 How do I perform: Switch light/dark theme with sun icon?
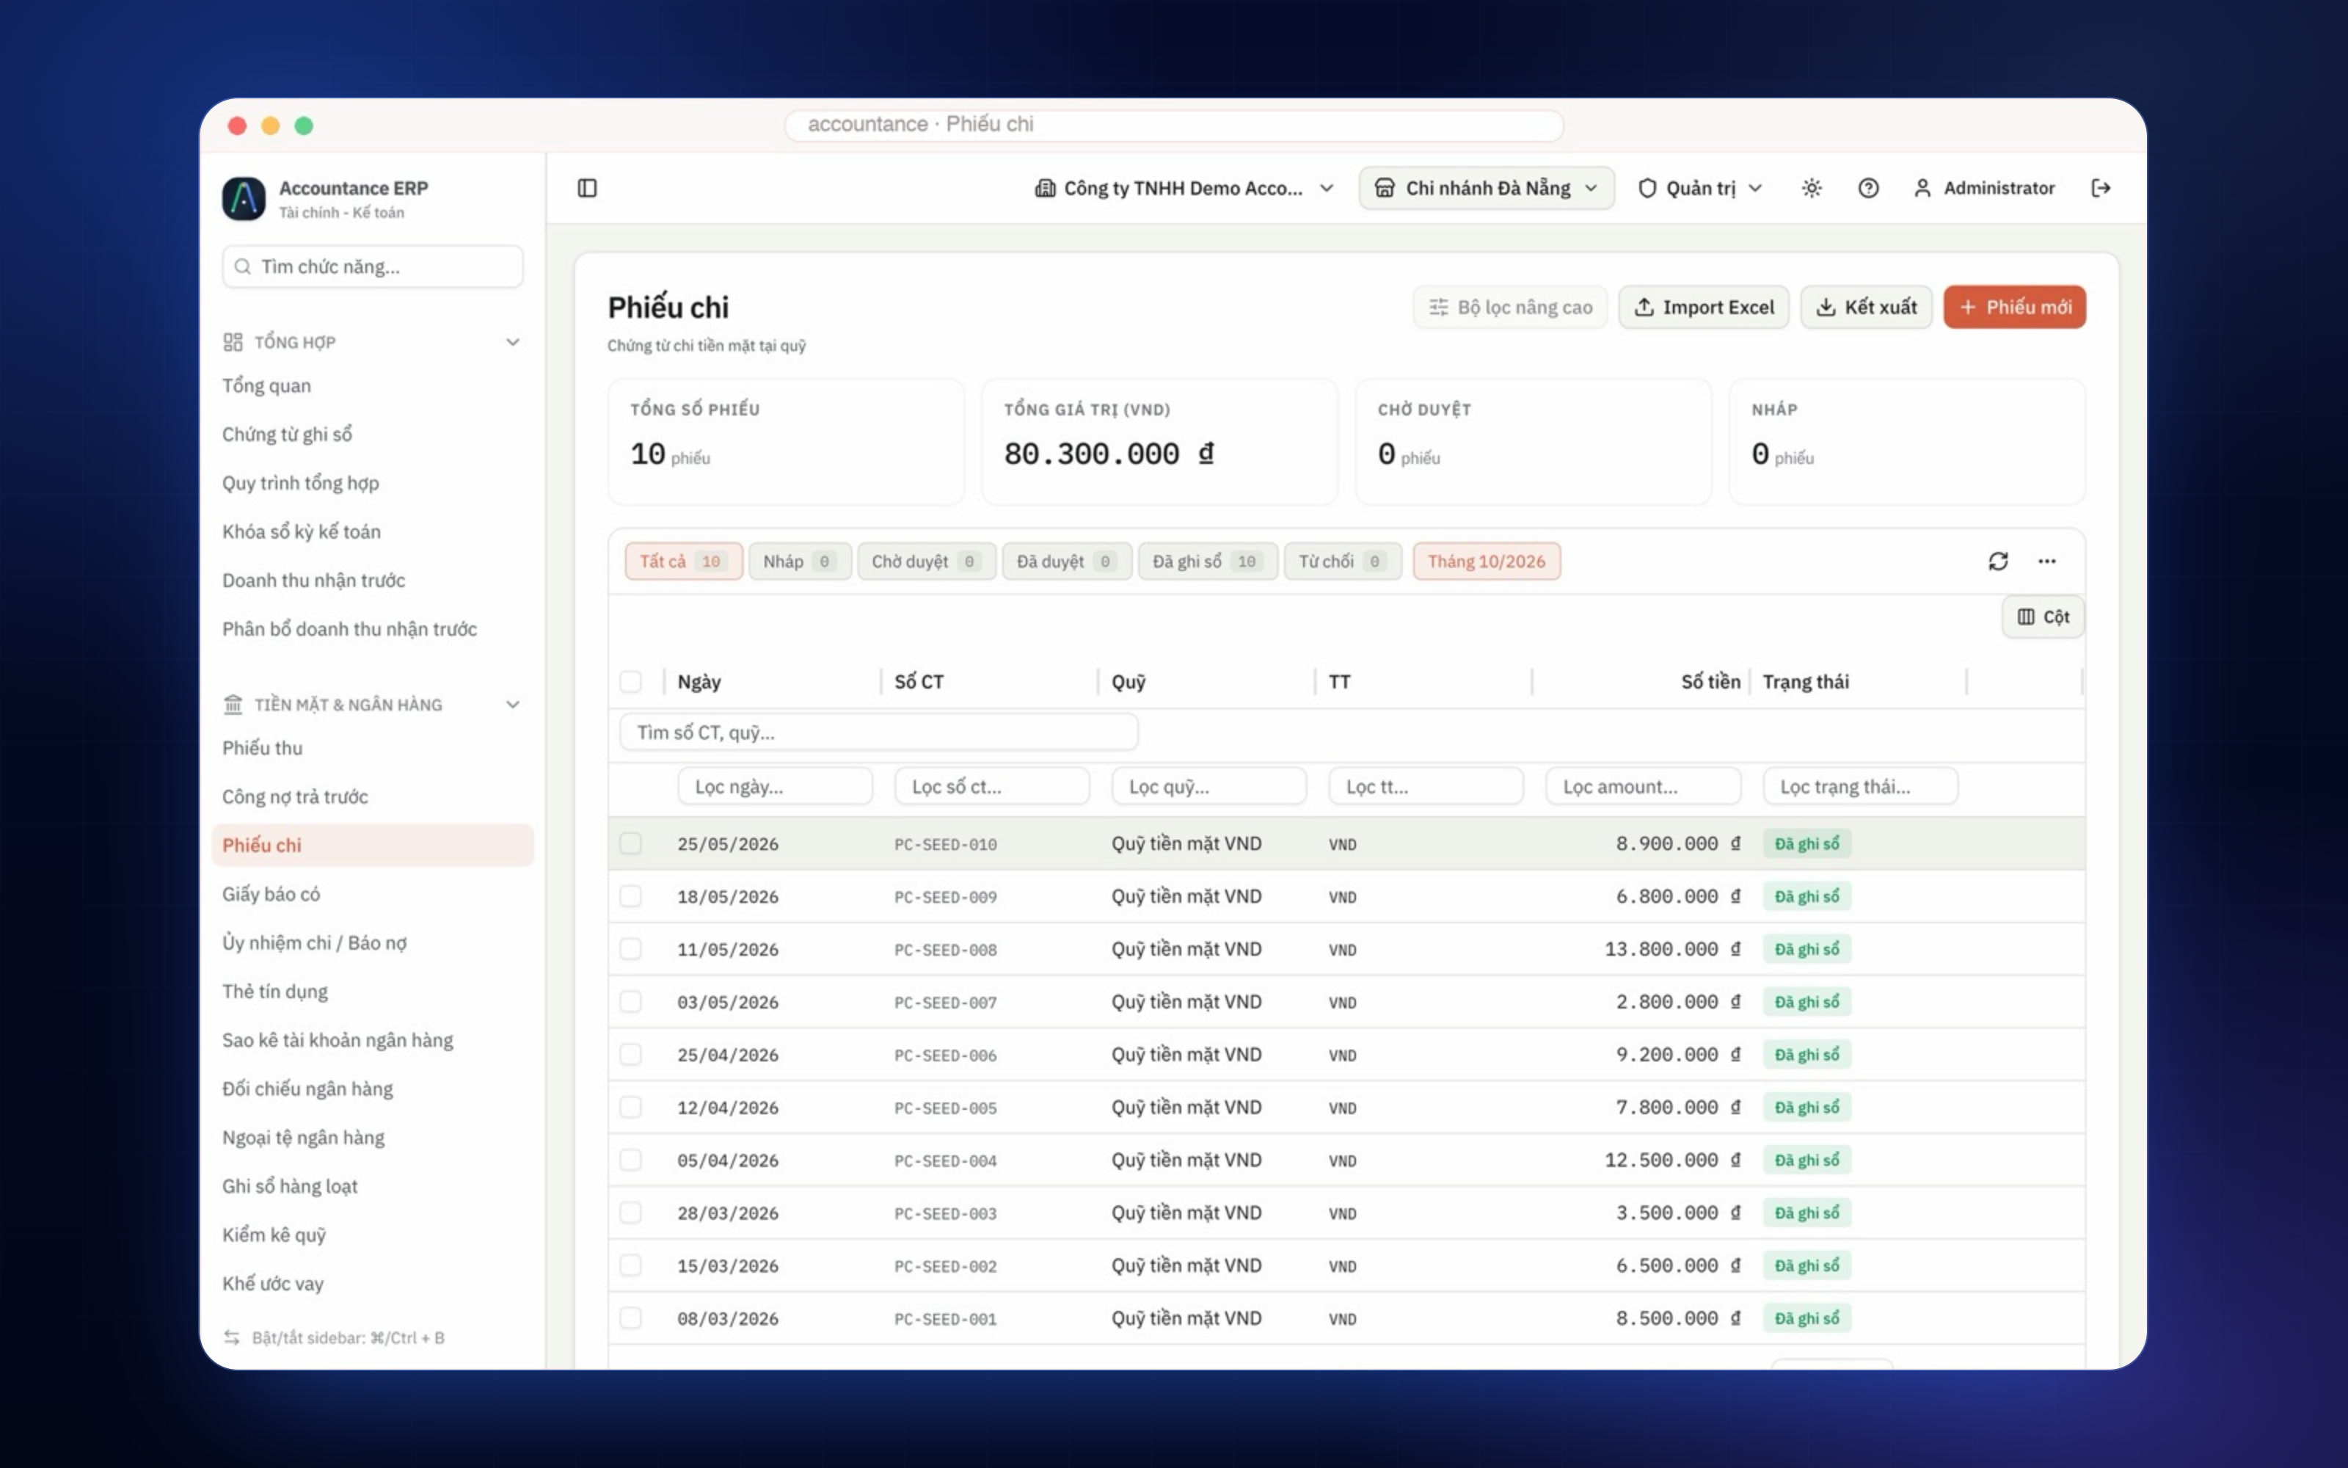click(x=1810, y=187)
